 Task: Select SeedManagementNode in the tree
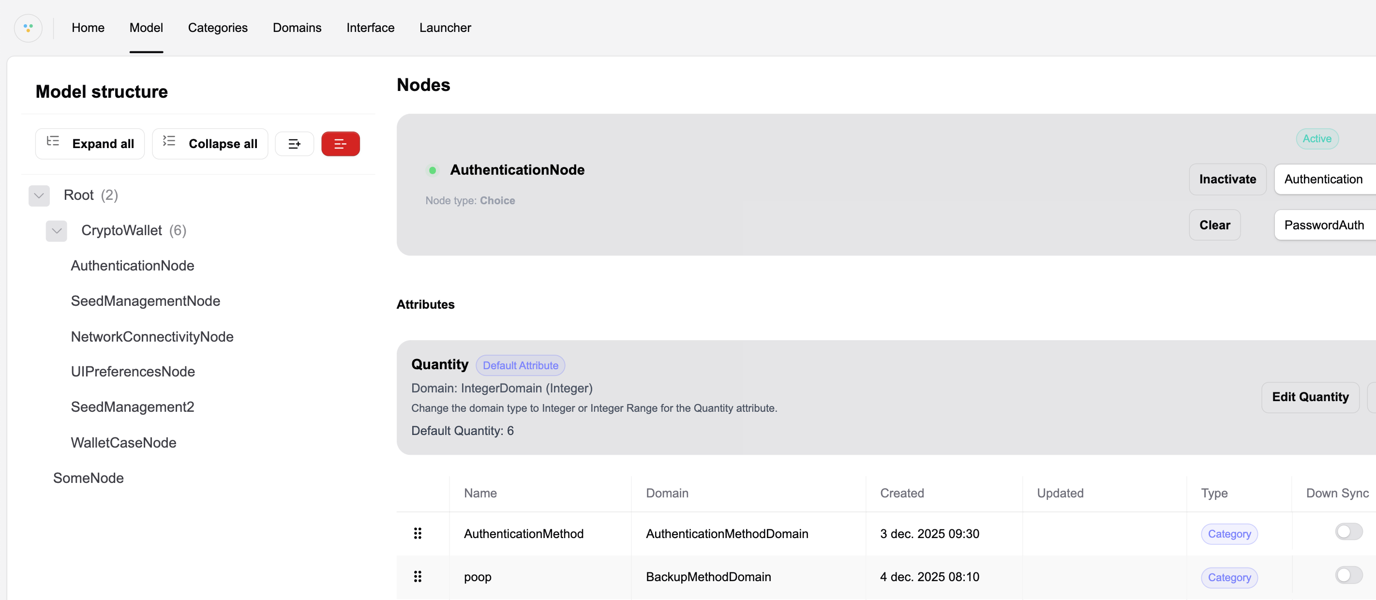(x=145, y=301)
